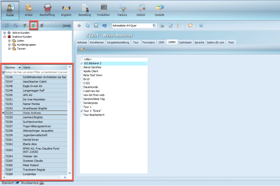The image size is (280, 186).
Task: Click the undo arrow icon
Action: 105,26
